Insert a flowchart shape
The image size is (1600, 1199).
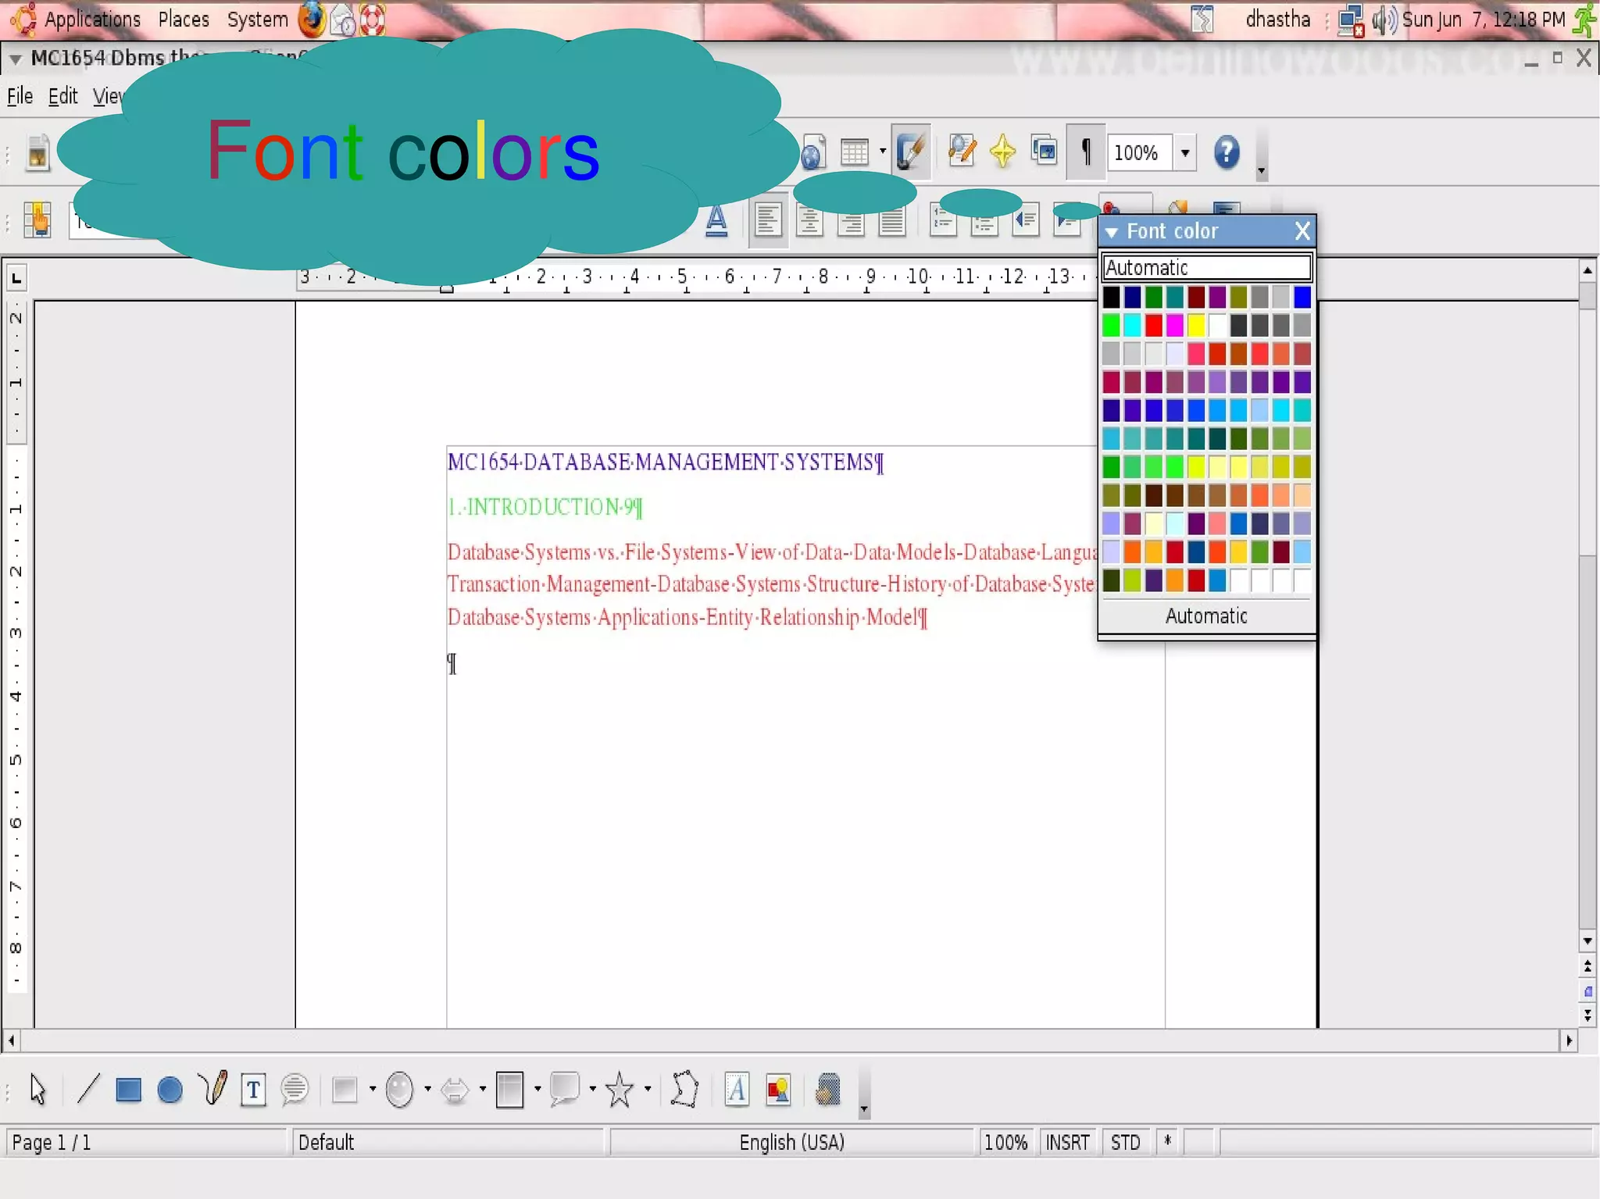click(509, 1089)
